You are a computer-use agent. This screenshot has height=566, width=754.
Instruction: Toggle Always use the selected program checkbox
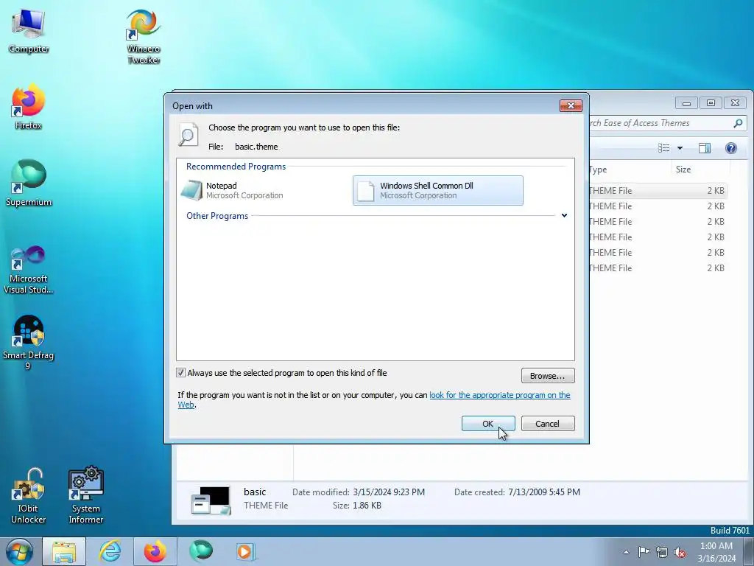point(181,372)
